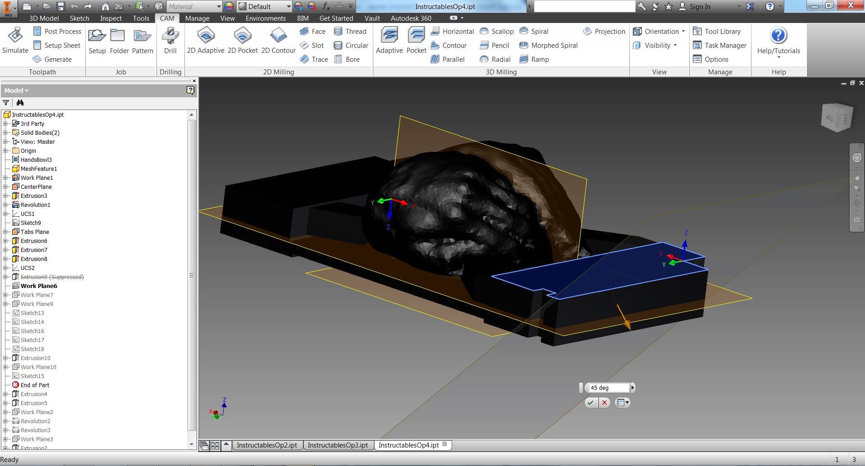865x466 pixels.
Task: Click Sign In in the title bar
Action: (700, 6)
